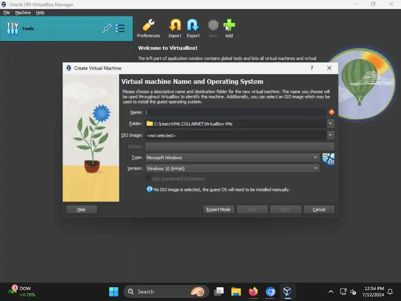Launch Firefox from the taskbar
Image resolution: width=401 pixels, height=301 pixels.
pyautogui.click(x=253, y=292)
